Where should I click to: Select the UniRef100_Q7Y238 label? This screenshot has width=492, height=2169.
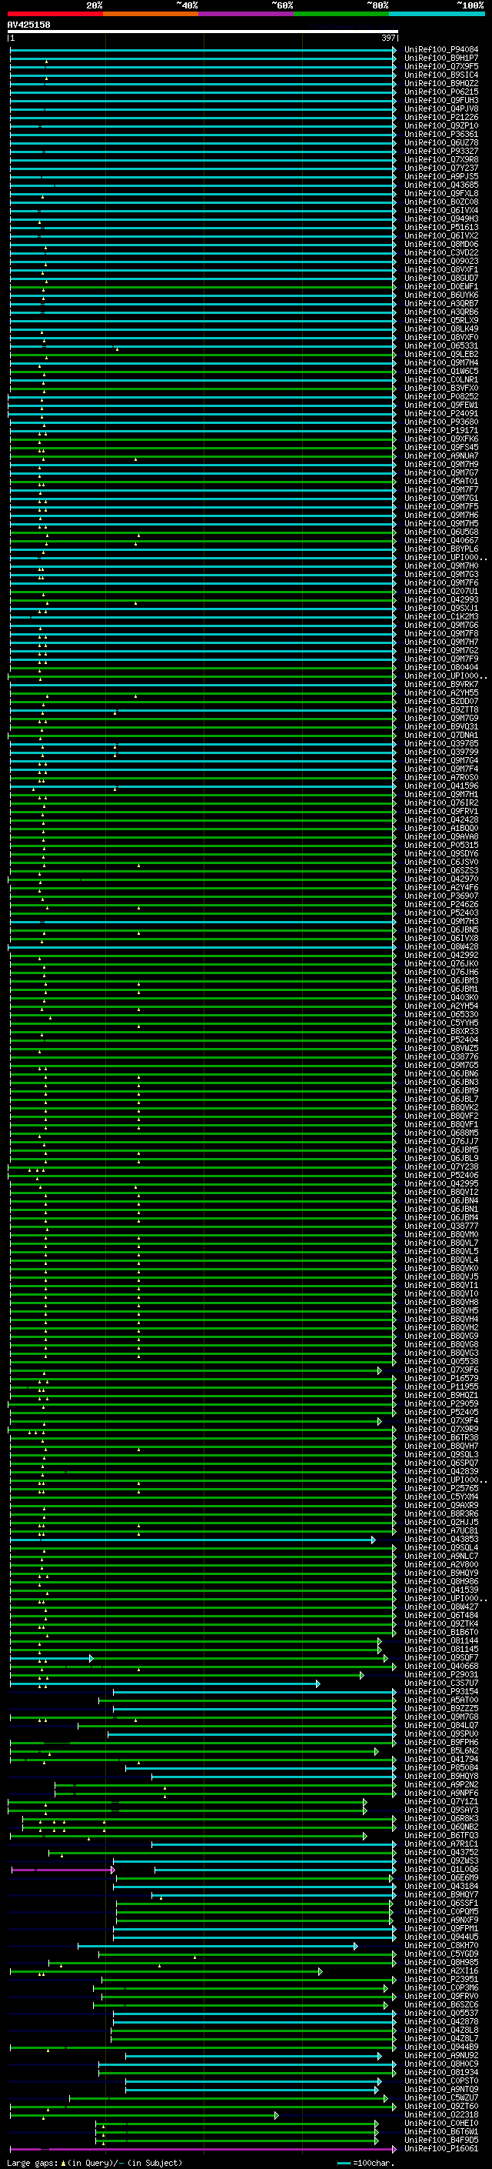click(x=441, y=1167)
